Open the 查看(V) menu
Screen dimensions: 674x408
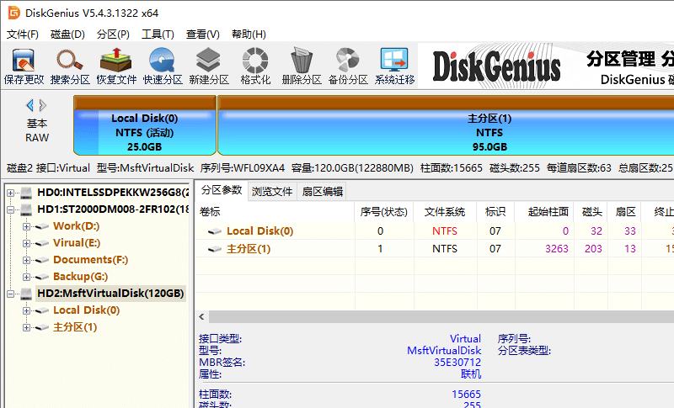202,34
